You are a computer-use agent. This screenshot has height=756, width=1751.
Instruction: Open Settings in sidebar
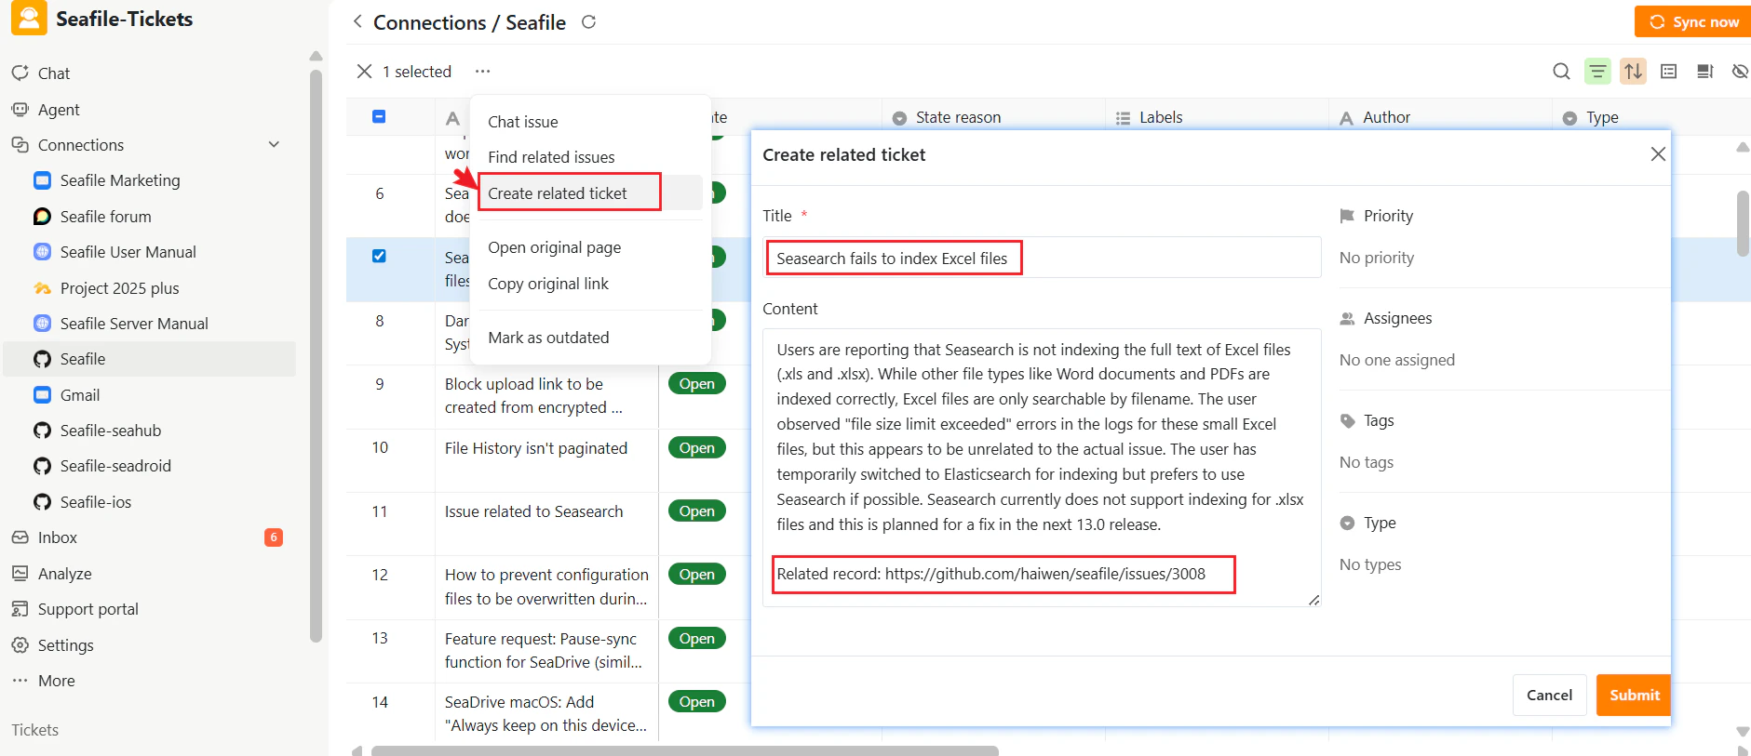[65, 645]
